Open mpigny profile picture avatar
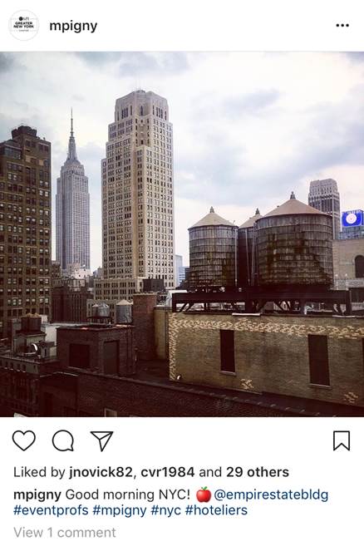 pos(23,25)
